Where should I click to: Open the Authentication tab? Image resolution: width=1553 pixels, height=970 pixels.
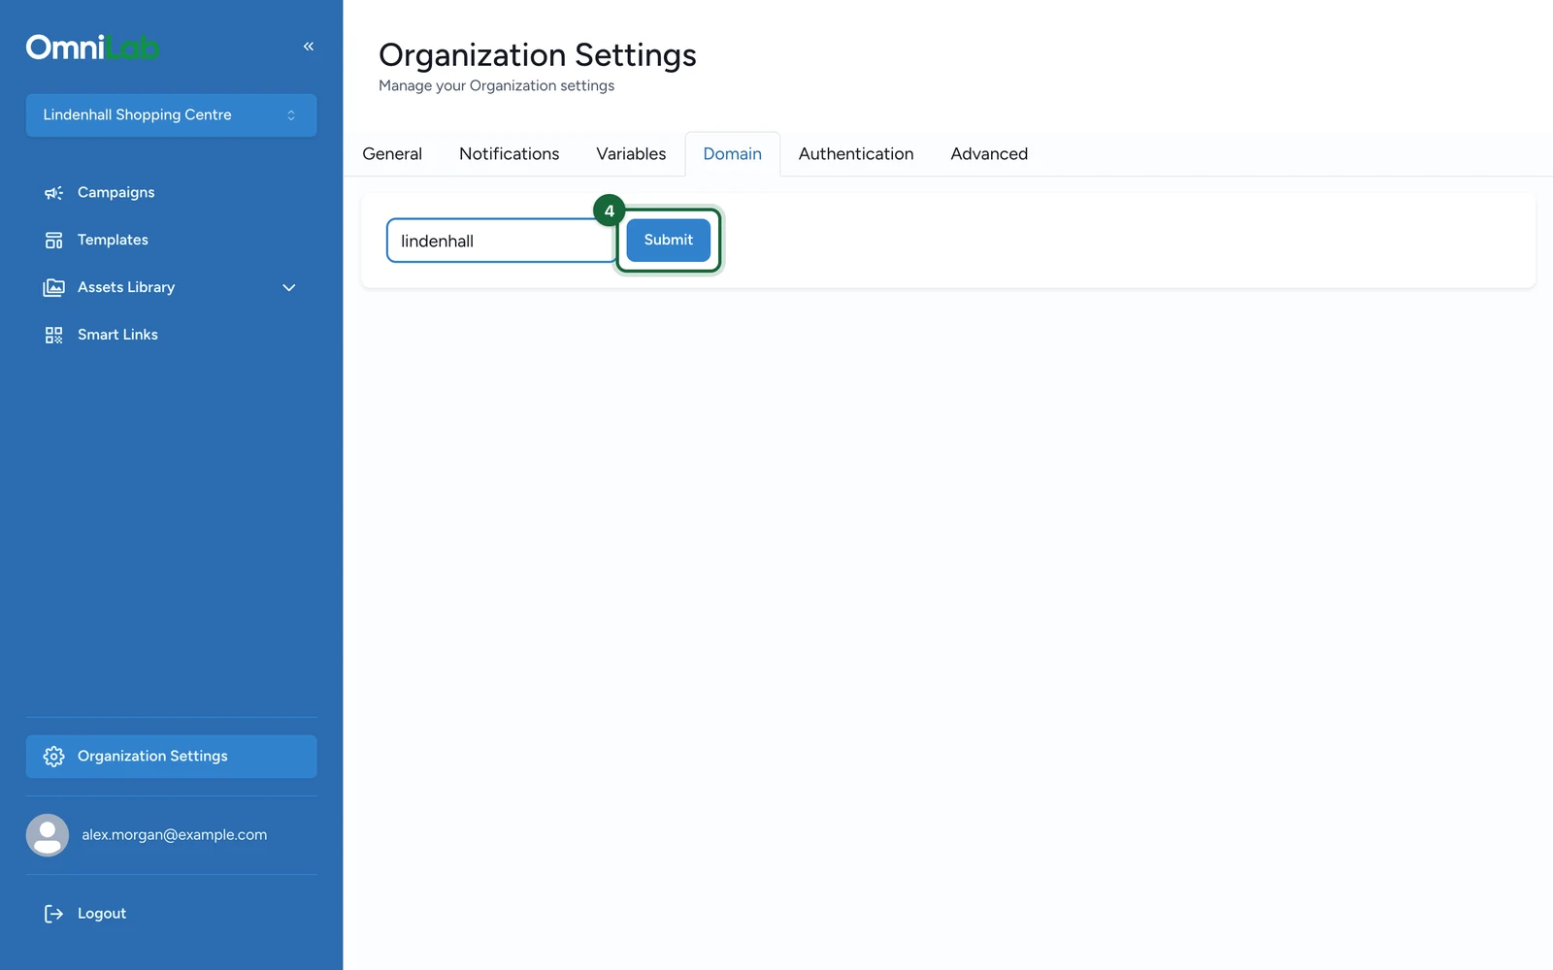tap(856, 154)
